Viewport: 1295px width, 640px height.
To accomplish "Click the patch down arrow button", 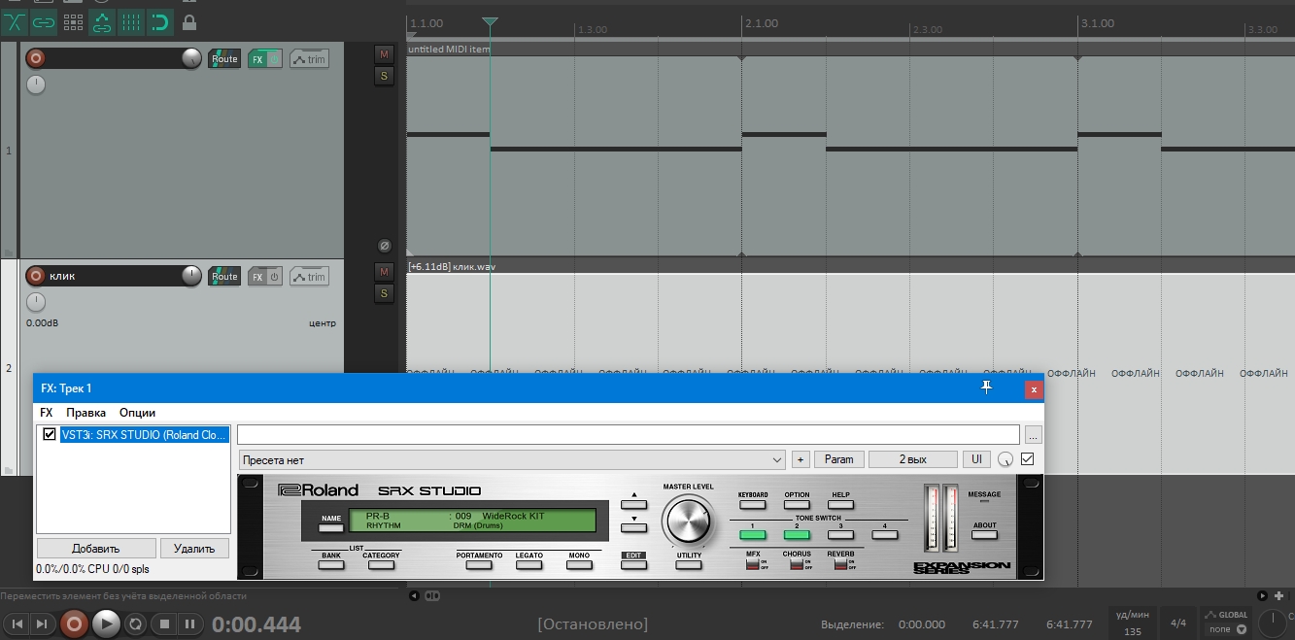I will point(633,528).
